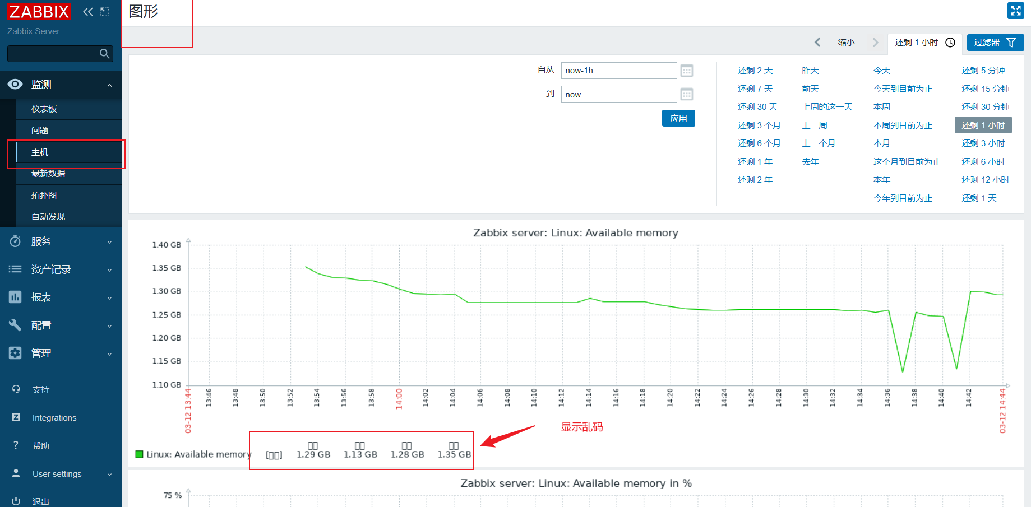
Task: Expand the 报表 menu section
Action: coord(109,298)
